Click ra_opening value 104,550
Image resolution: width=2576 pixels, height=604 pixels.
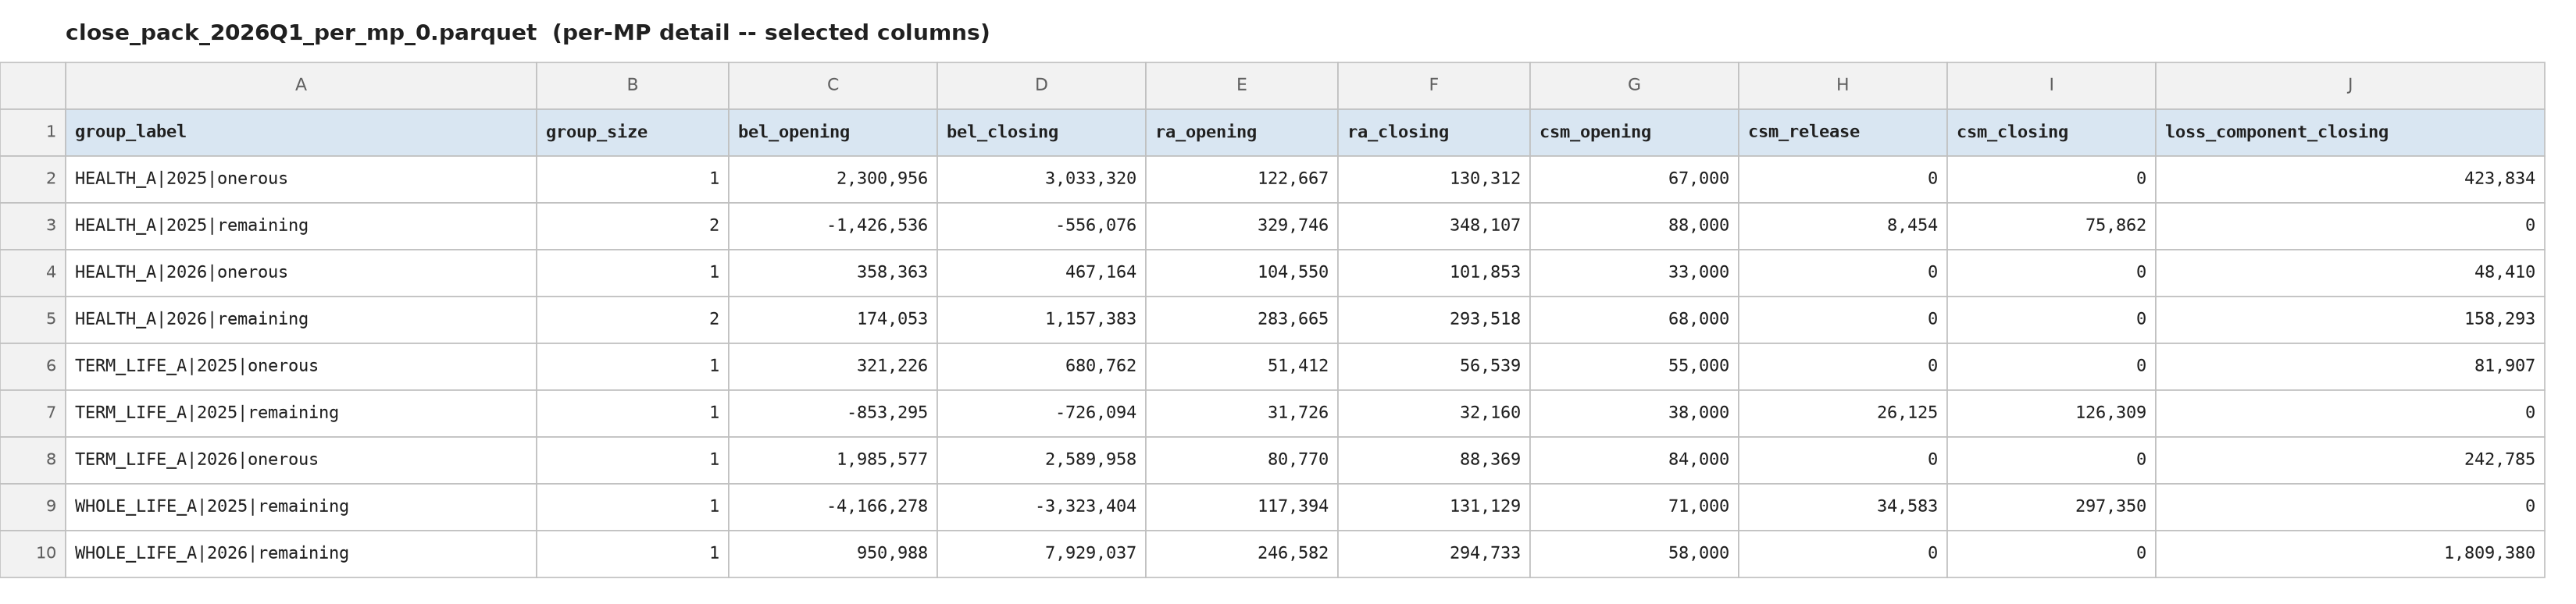pos(1242,274)
